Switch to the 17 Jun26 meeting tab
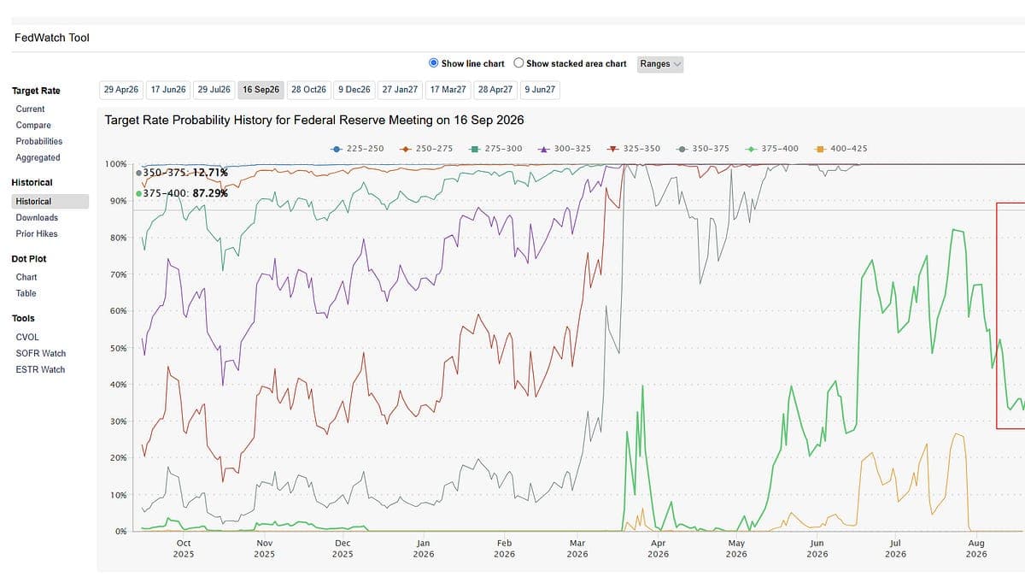This screenshot has width=1025, height=577. coord(168,90)
